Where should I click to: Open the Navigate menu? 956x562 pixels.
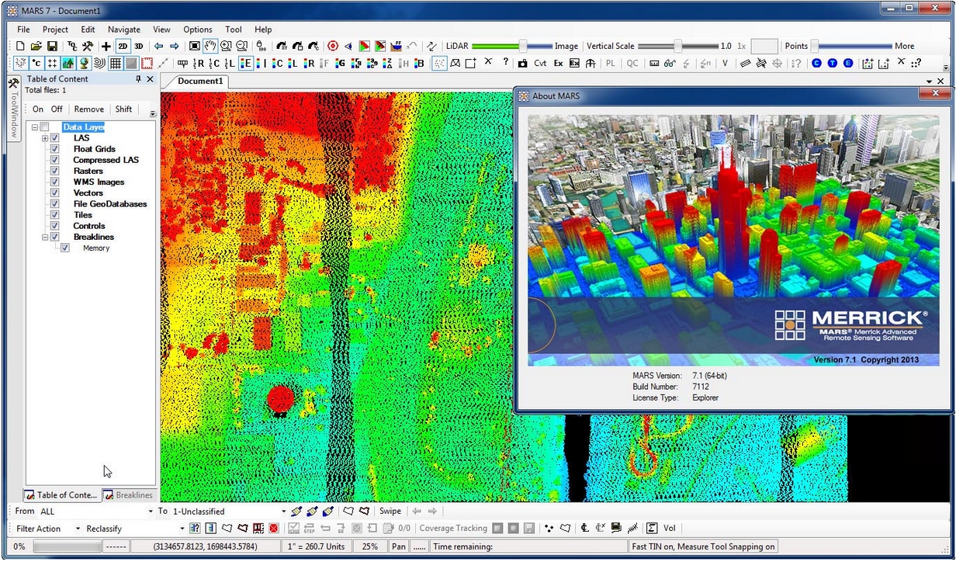pyautogui.click(x=124, y=29)
